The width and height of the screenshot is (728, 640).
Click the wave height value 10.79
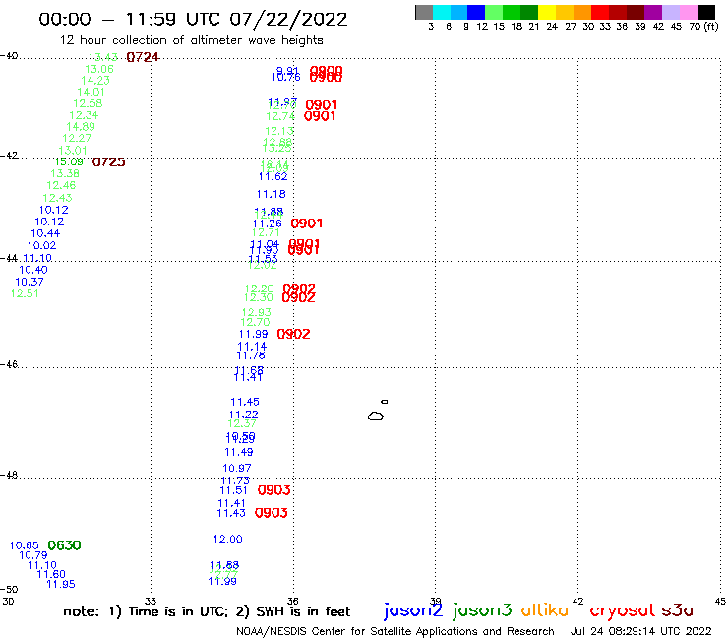pos(33,555)
